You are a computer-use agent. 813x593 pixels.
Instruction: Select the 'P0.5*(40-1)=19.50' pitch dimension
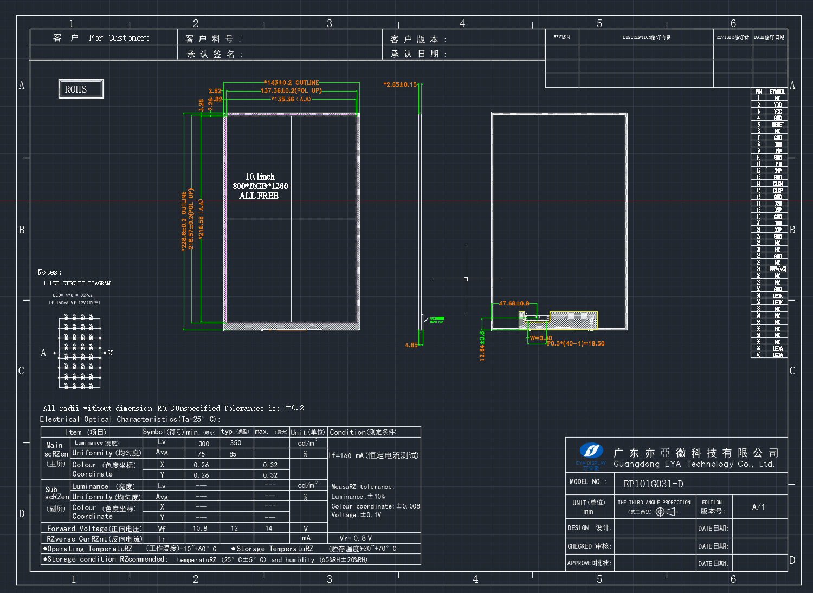[x=576, y=343]
